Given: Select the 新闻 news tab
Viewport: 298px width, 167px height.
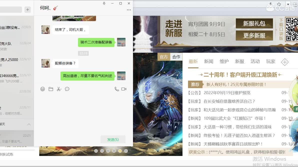Looking at the screenshot, I should point(209,61).
